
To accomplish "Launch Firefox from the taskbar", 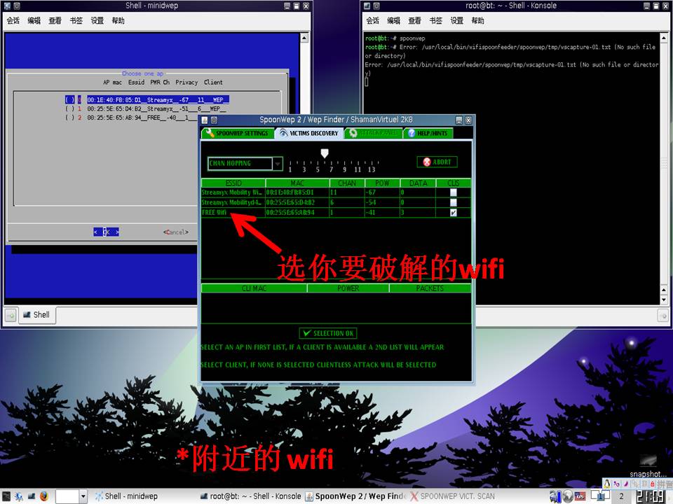I will [44, 496].
